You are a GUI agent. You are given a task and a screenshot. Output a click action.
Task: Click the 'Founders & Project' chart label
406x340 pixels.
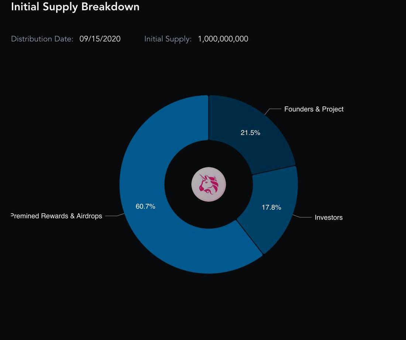coord(314,109)
